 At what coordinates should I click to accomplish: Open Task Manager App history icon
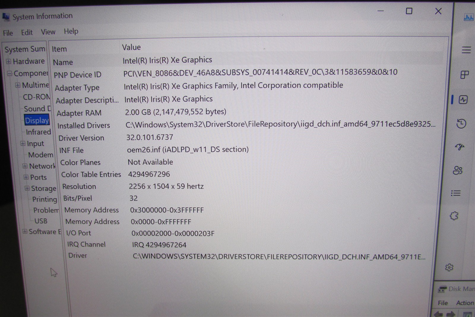tap(461, 124)
